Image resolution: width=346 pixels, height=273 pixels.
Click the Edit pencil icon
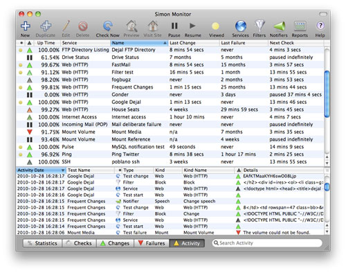tap(66, 26)
